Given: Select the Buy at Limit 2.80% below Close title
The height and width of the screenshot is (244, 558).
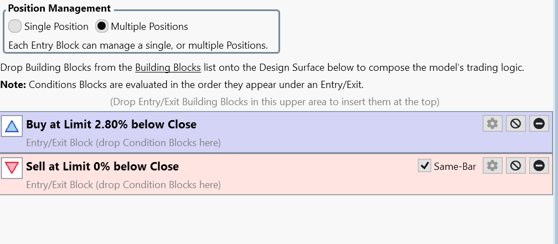Looking at the screenshot, I should click(x=111, y=124).
